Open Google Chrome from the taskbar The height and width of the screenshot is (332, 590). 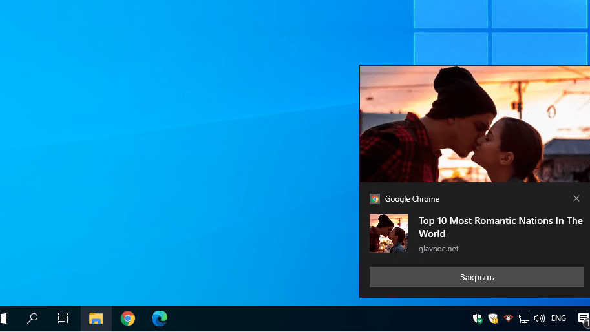coord(128,318)
